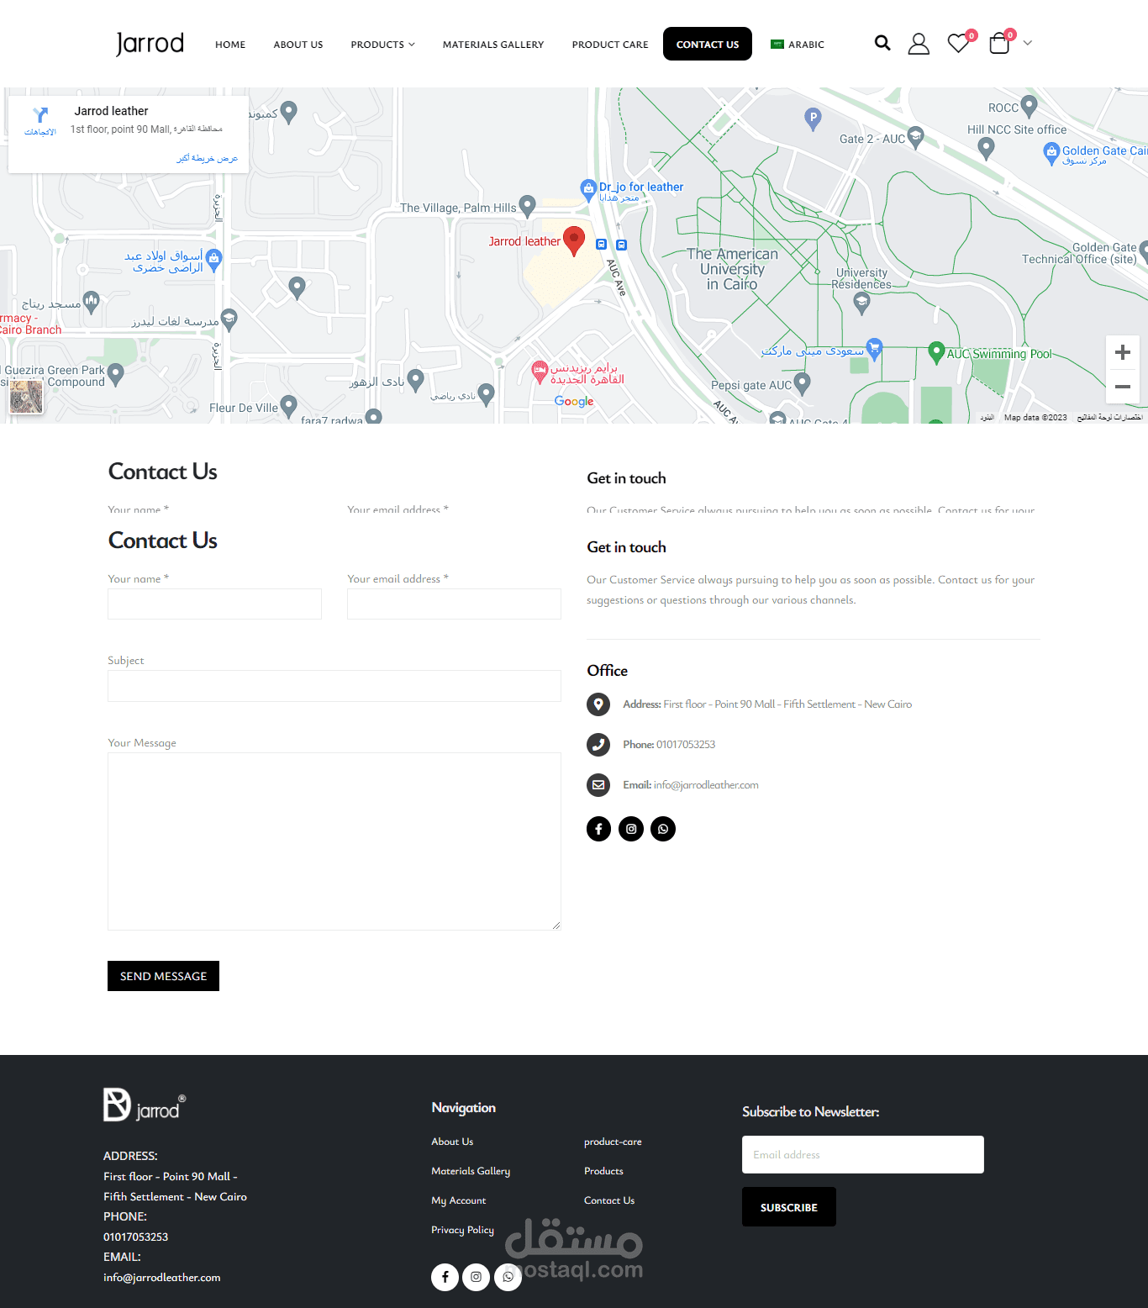Open Products footer link
1148x1308 pixels.
pos(603,1171)
